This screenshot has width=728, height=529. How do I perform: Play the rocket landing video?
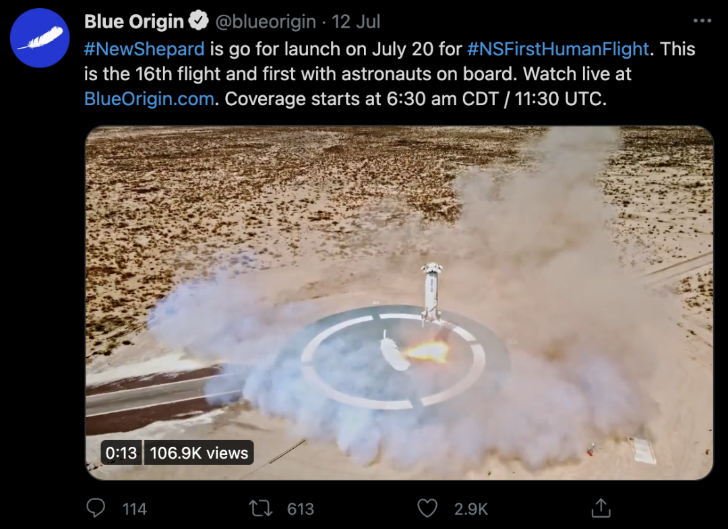[398, 303]
